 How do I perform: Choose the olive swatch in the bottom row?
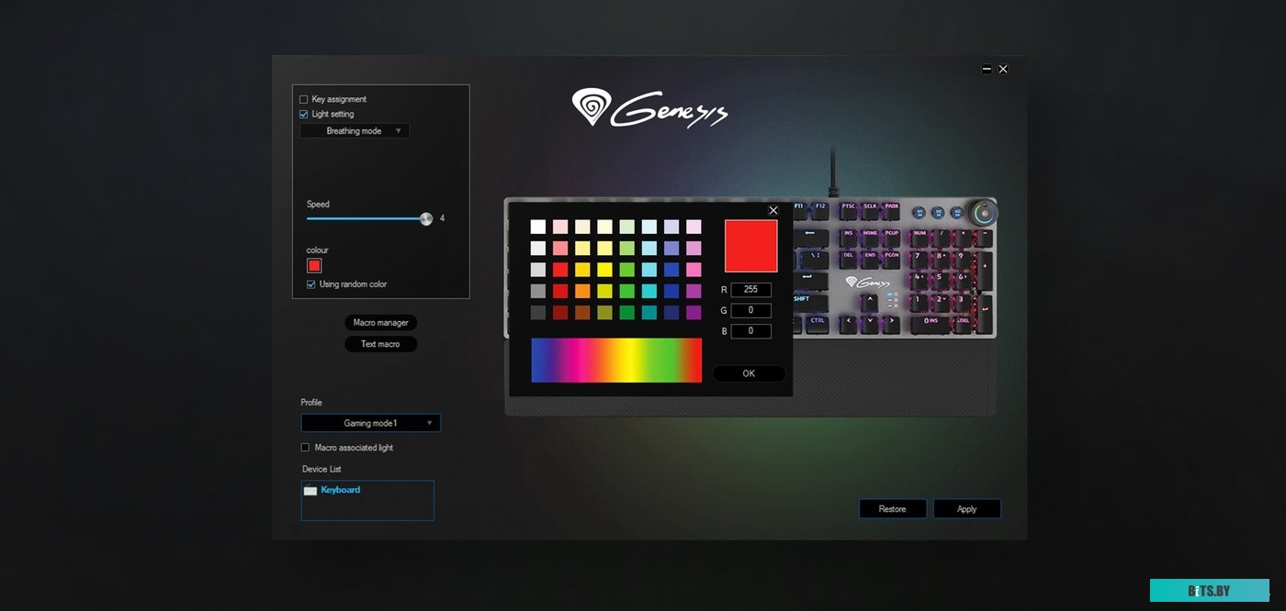point(604,313)
